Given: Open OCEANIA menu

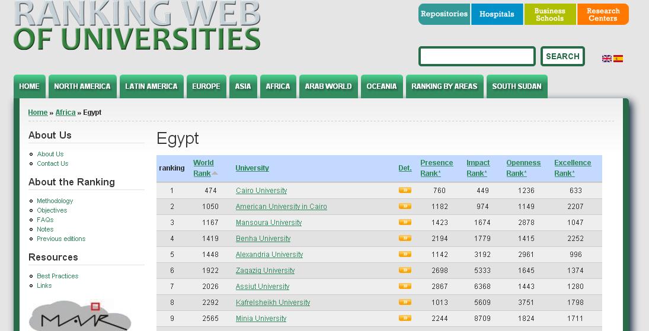Looking at the screenshot, I should (382, 86).
